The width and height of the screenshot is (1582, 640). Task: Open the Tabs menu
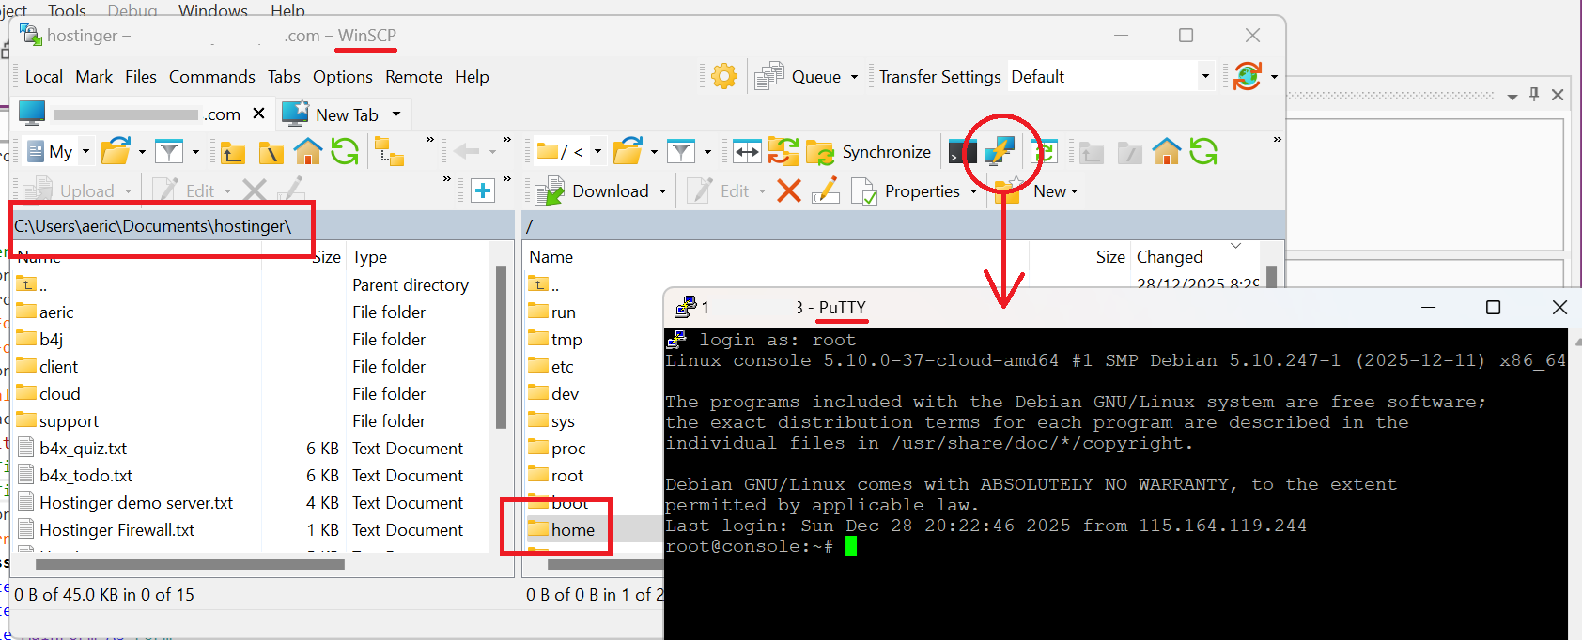click(x=284, y=77)
